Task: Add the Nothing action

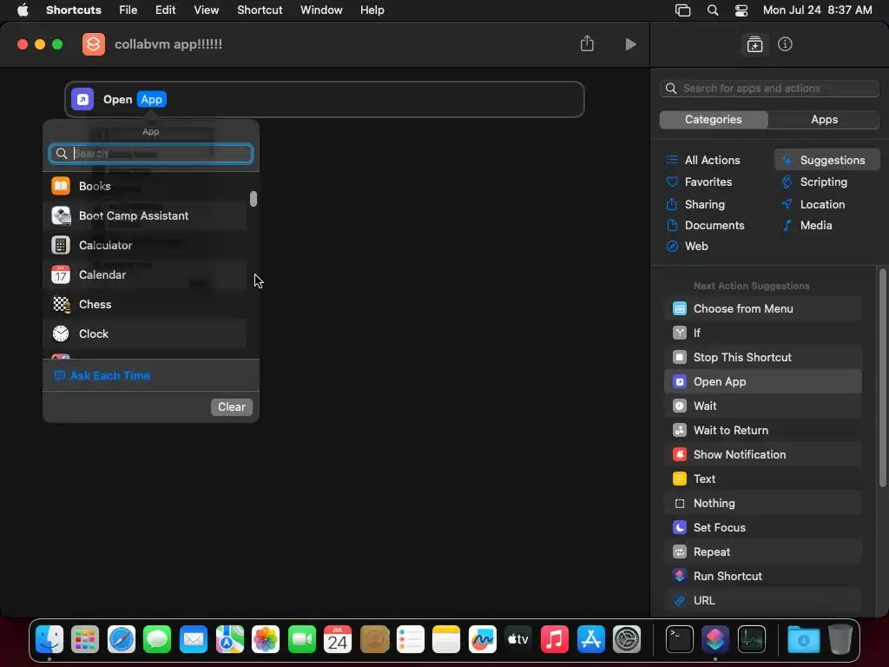Action: tap(762, 503)
